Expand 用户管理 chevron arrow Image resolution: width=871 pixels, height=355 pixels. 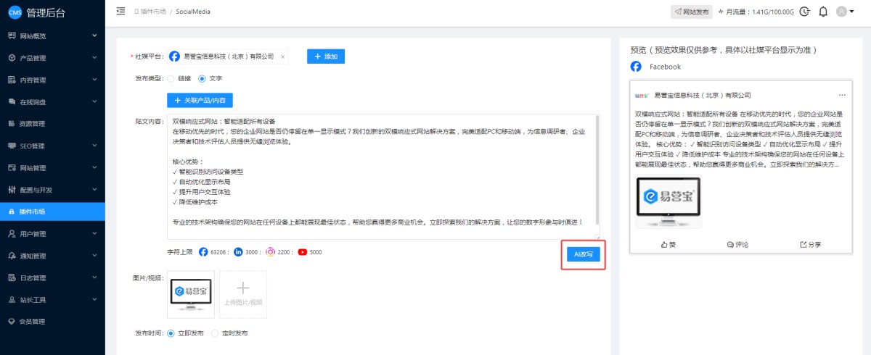click(x=94, y=234)
